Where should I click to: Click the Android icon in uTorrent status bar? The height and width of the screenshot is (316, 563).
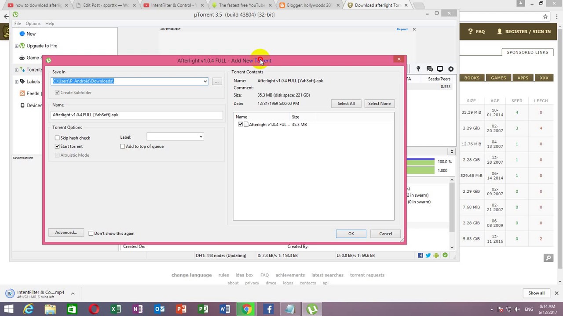coord(436,255)
